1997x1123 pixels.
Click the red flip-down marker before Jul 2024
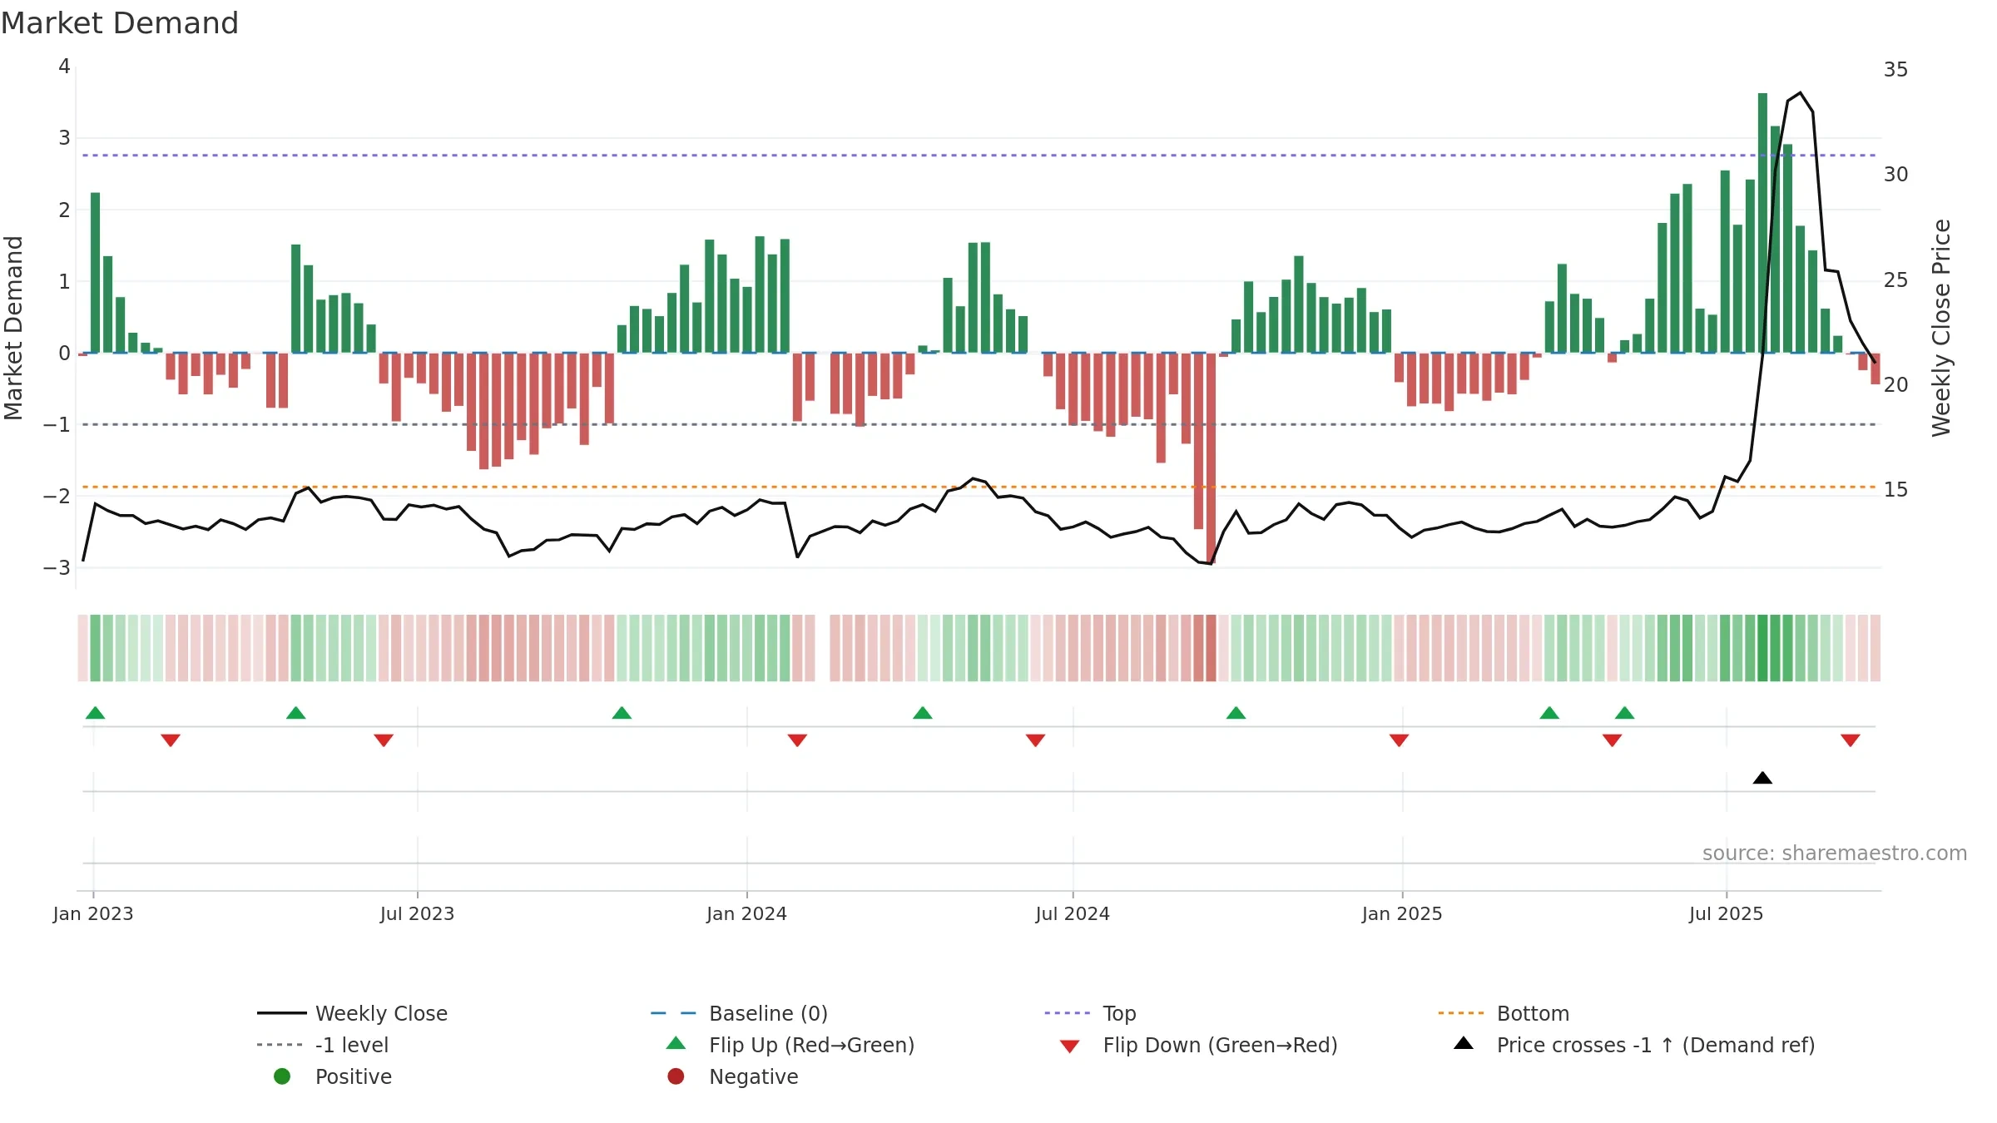pos(1035,740)
